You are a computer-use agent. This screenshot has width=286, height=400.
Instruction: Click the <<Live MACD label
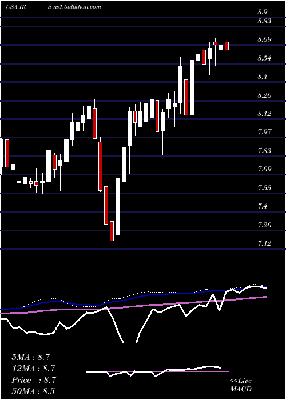(241, 385)
